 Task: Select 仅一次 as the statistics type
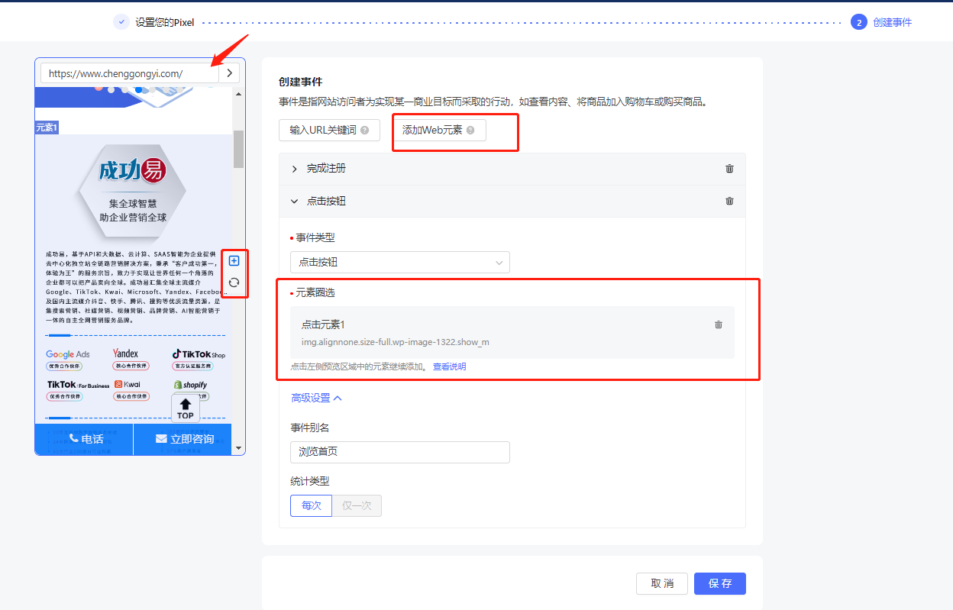357,505
